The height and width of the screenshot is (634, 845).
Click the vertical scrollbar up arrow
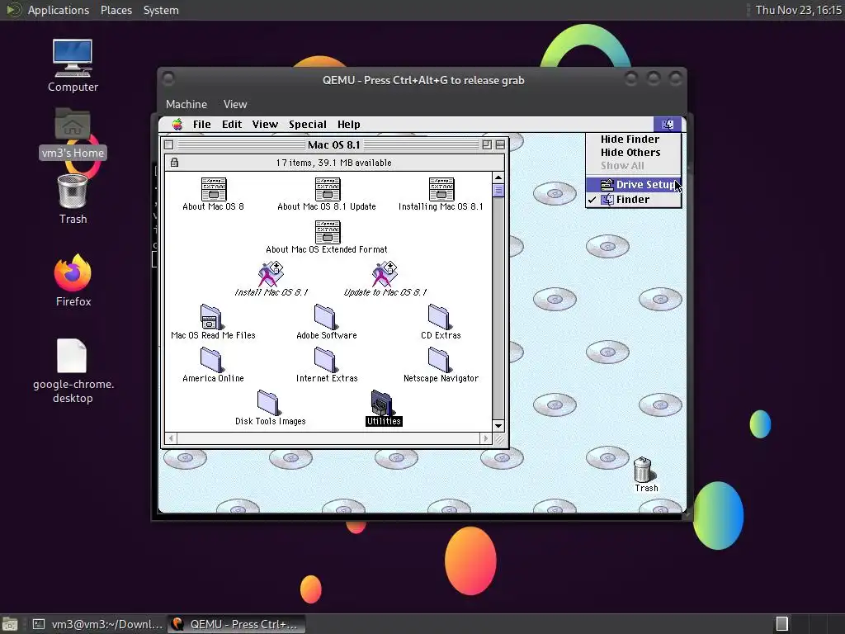coord(498,177)
